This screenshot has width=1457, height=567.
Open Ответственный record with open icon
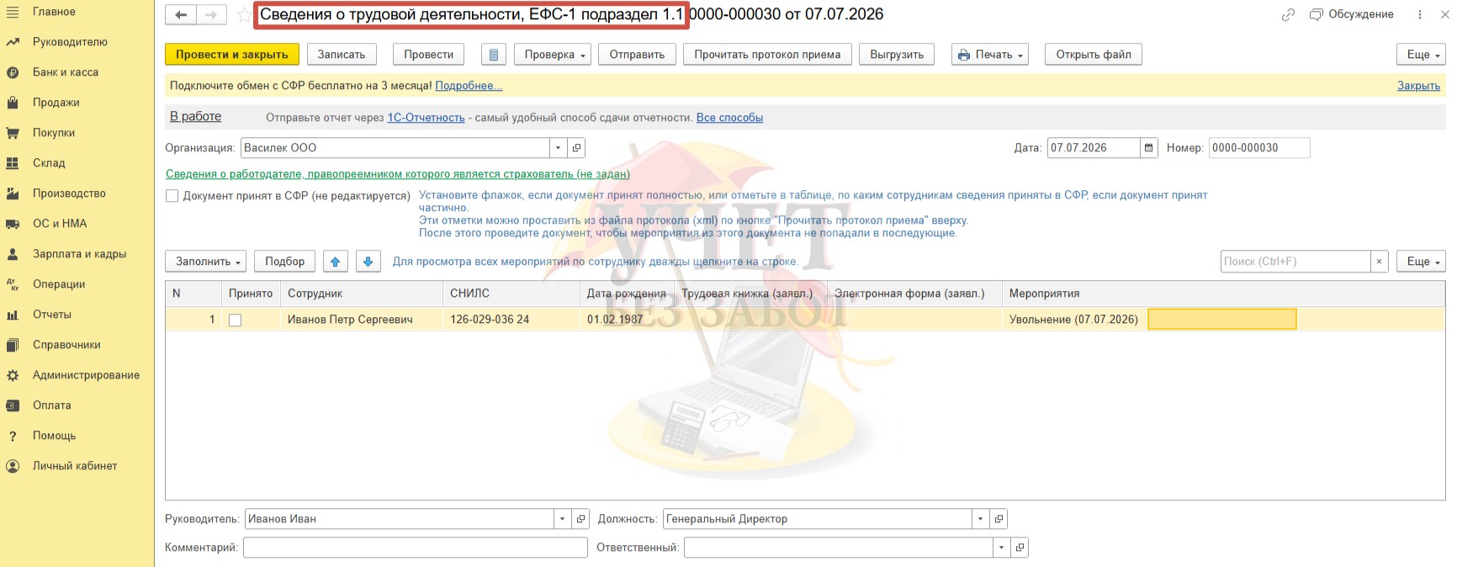pyautogui.click(x=1020, y=548)
